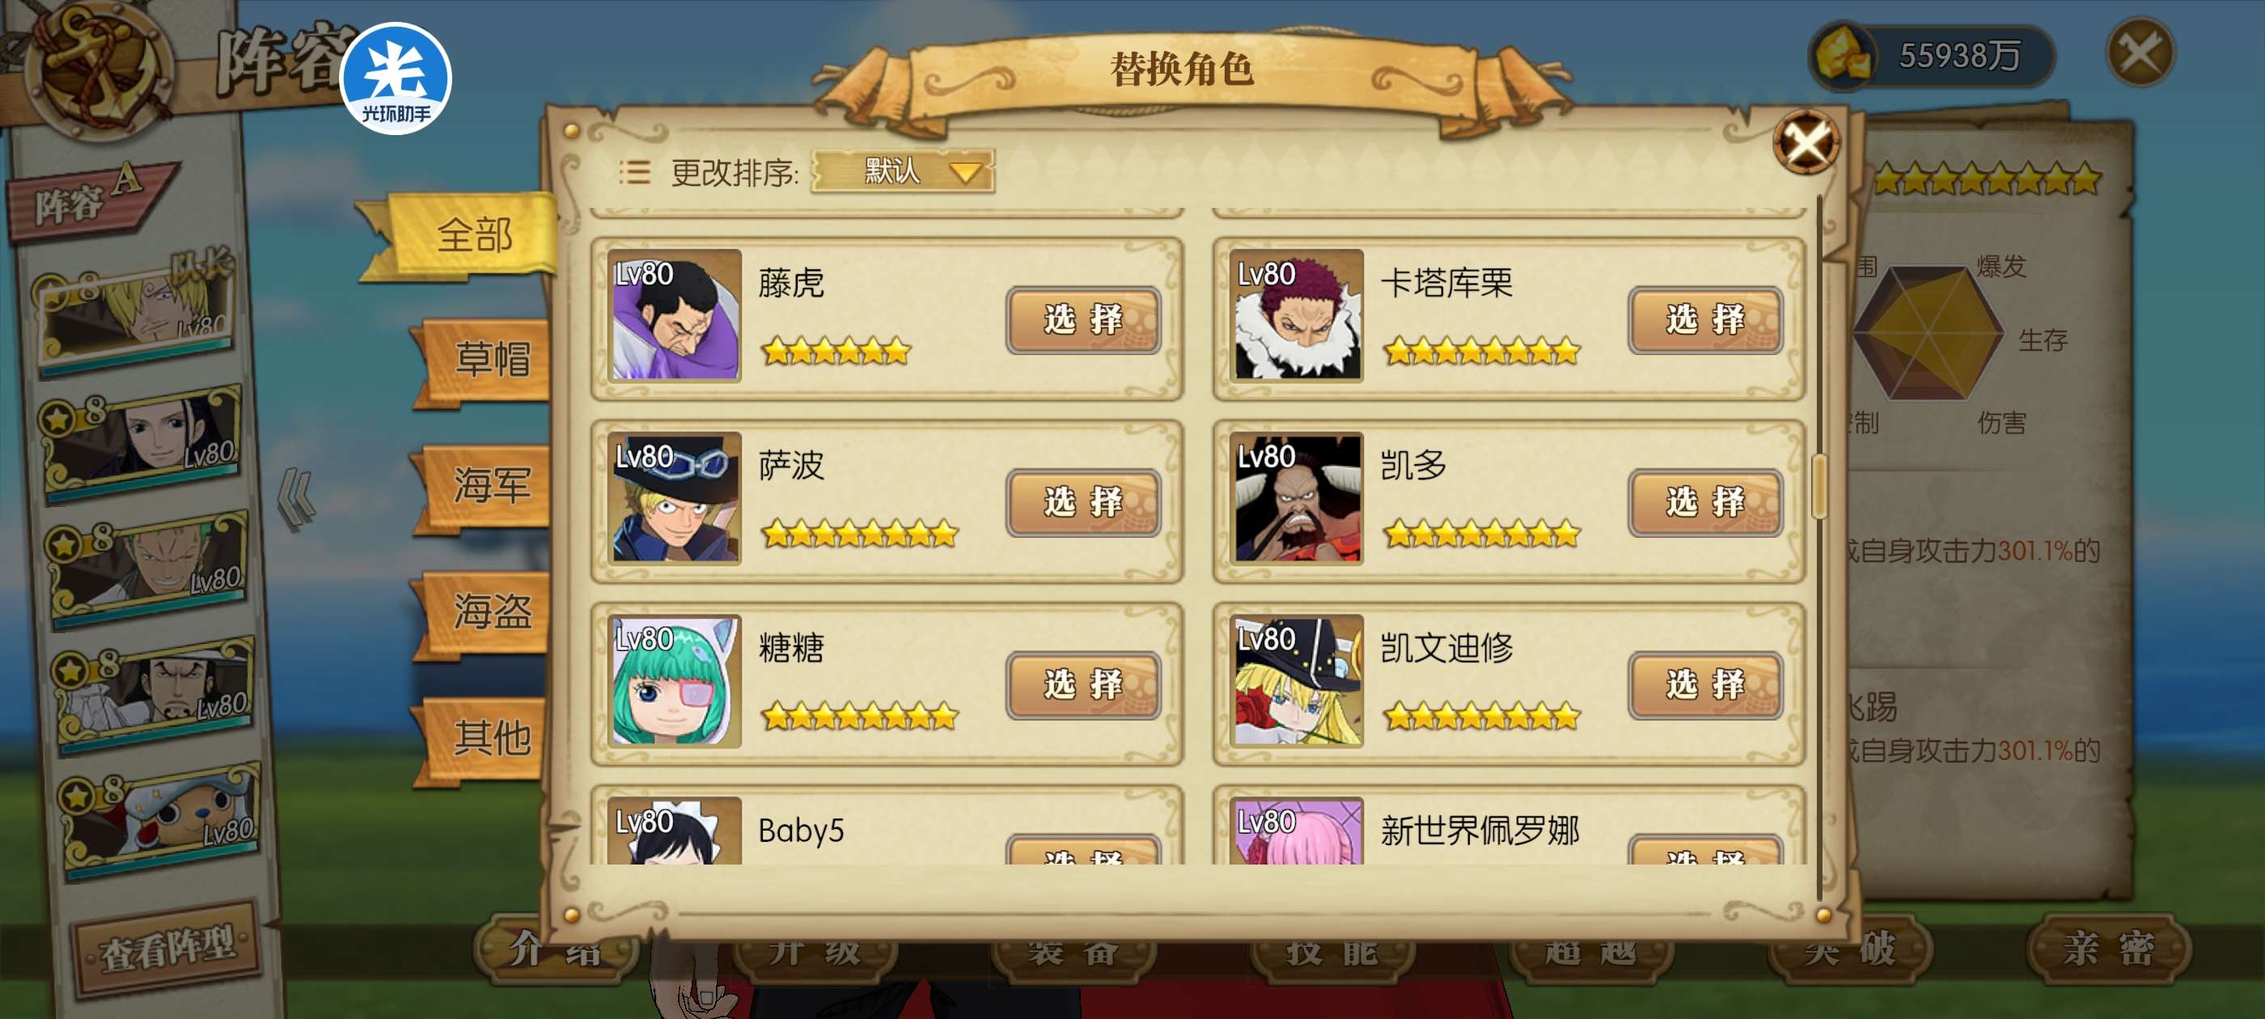Tap the 萨波 character portrait icon

point(675,497)
